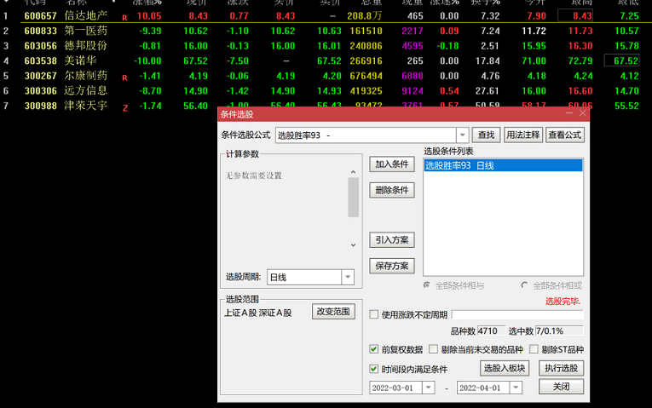The height and width of the screenshot is (408, 652).
Task: Remove condition via 删除条件 button
Action: pos(392,190)
